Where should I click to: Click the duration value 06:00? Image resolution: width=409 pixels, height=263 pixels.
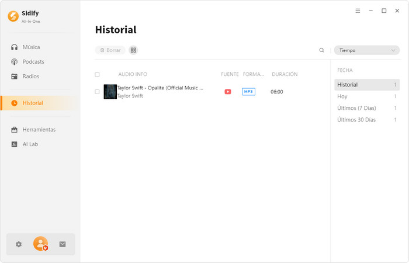pyautogui.click(x=277, y=92)
